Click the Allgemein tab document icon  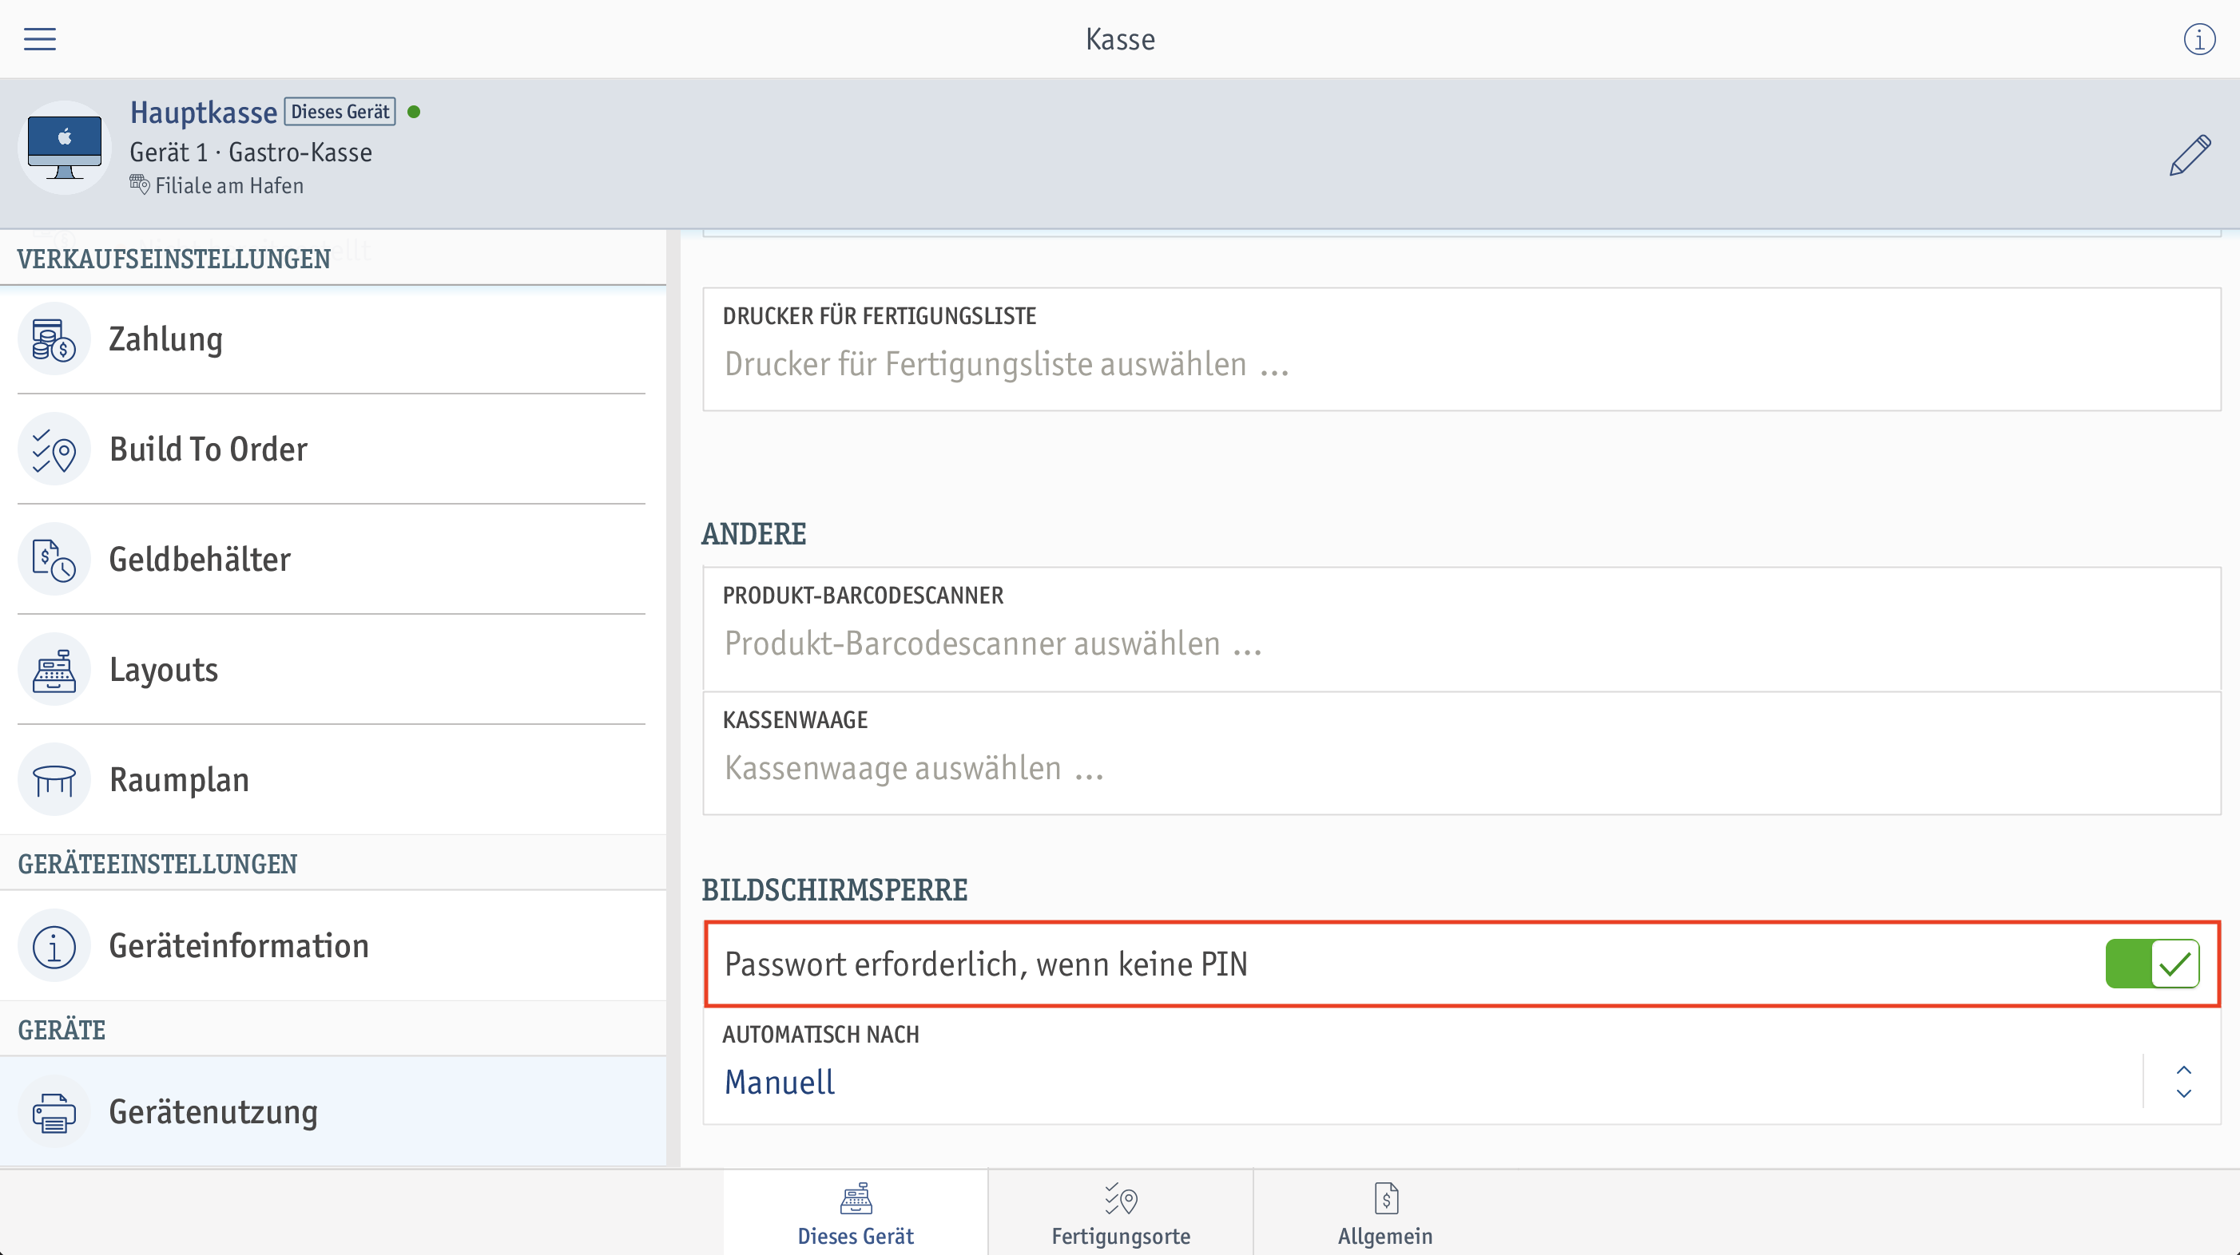coord(1386,1198)
